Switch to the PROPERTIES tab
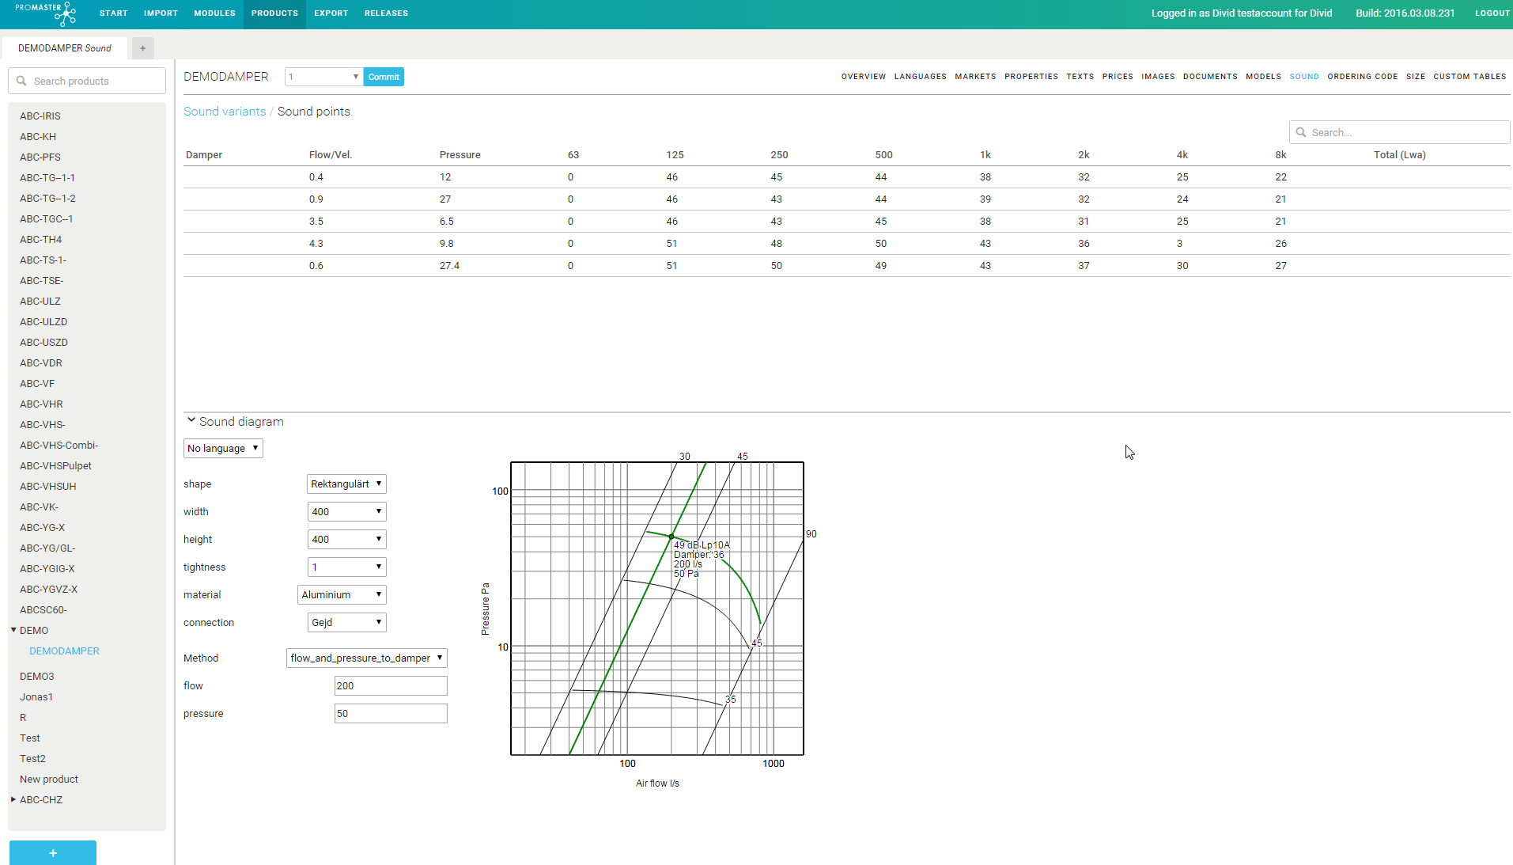 point(1031,77)
